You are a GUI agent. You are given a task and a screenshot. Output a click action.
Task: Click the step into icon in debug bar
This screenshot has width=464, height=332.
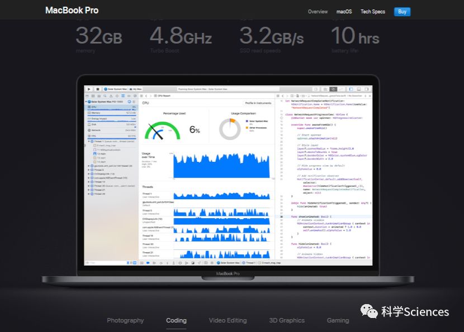[x=168, y=263]
